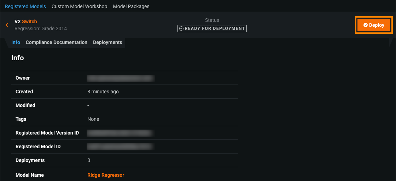Screen dimensions: 396x181
Task: Click the back chevron arrow
Action: tap(7, 25)
